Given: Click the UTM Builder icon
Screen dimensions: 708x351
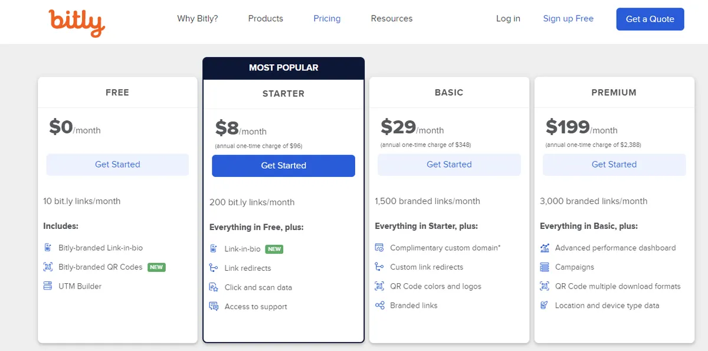Looking at the screenshot, I should tap(48, 286).
